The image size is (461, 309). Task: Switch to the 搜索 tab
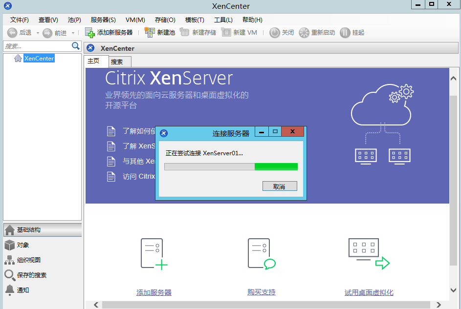coord(120,62)
